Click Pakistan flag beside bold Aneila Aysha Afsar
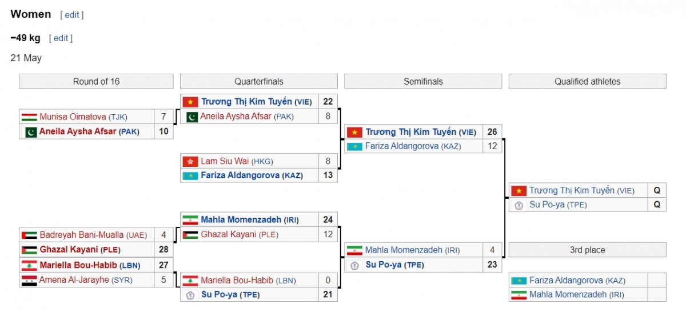The height and width of the screenshot is (312, 686). (x=29, y=131)
